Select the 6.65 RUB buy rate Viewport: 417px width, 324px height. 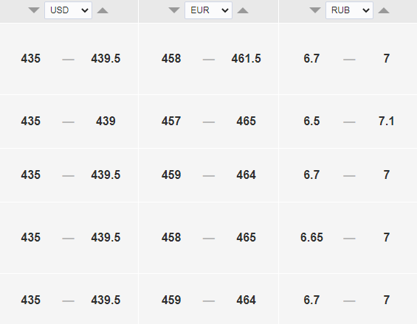(x=311, y=237)
